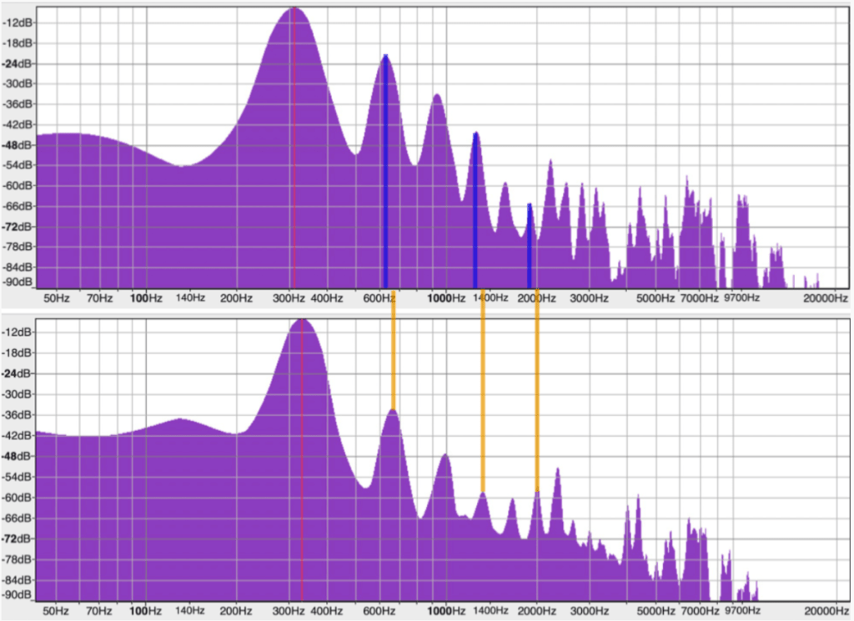Viewport: 854px width, 621px height.
Task: Click the -90dB label on the bottom plot axis
Action: tap(18, 595)
